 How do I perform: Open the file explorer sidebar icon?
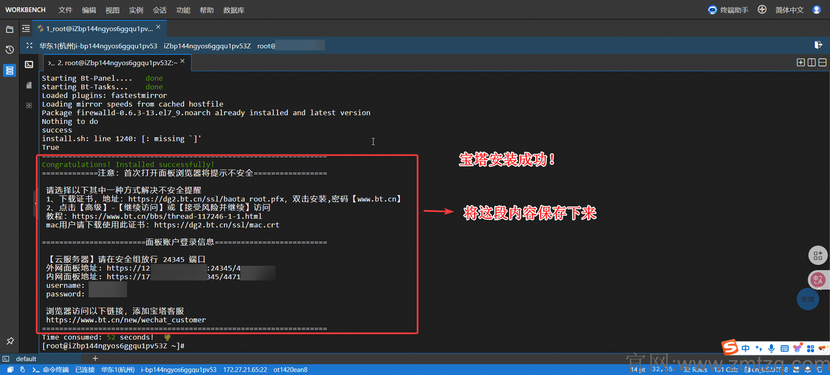(10, 29)
